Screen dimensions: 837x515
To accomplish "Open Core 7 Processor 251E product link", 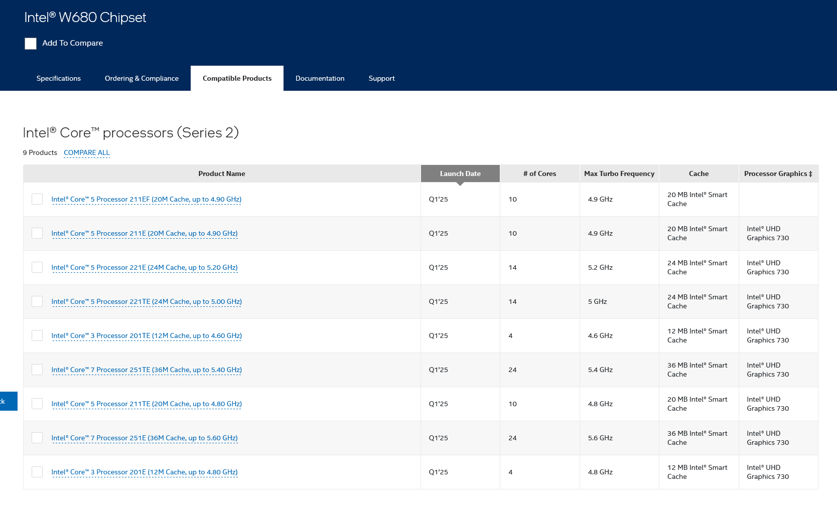I will (x=145, y=438).
